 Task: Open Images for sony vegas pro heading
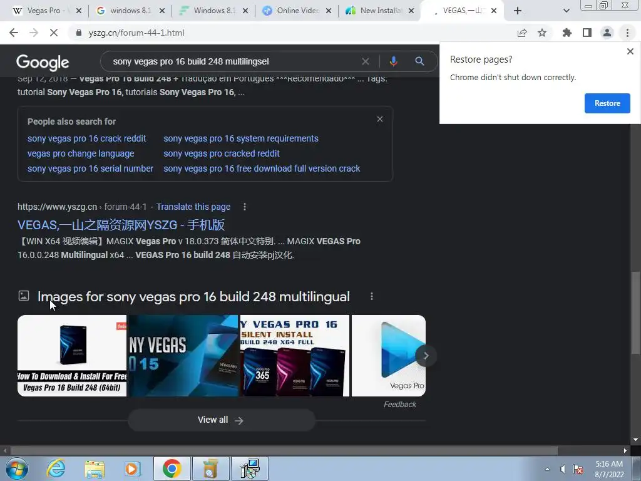193,296
